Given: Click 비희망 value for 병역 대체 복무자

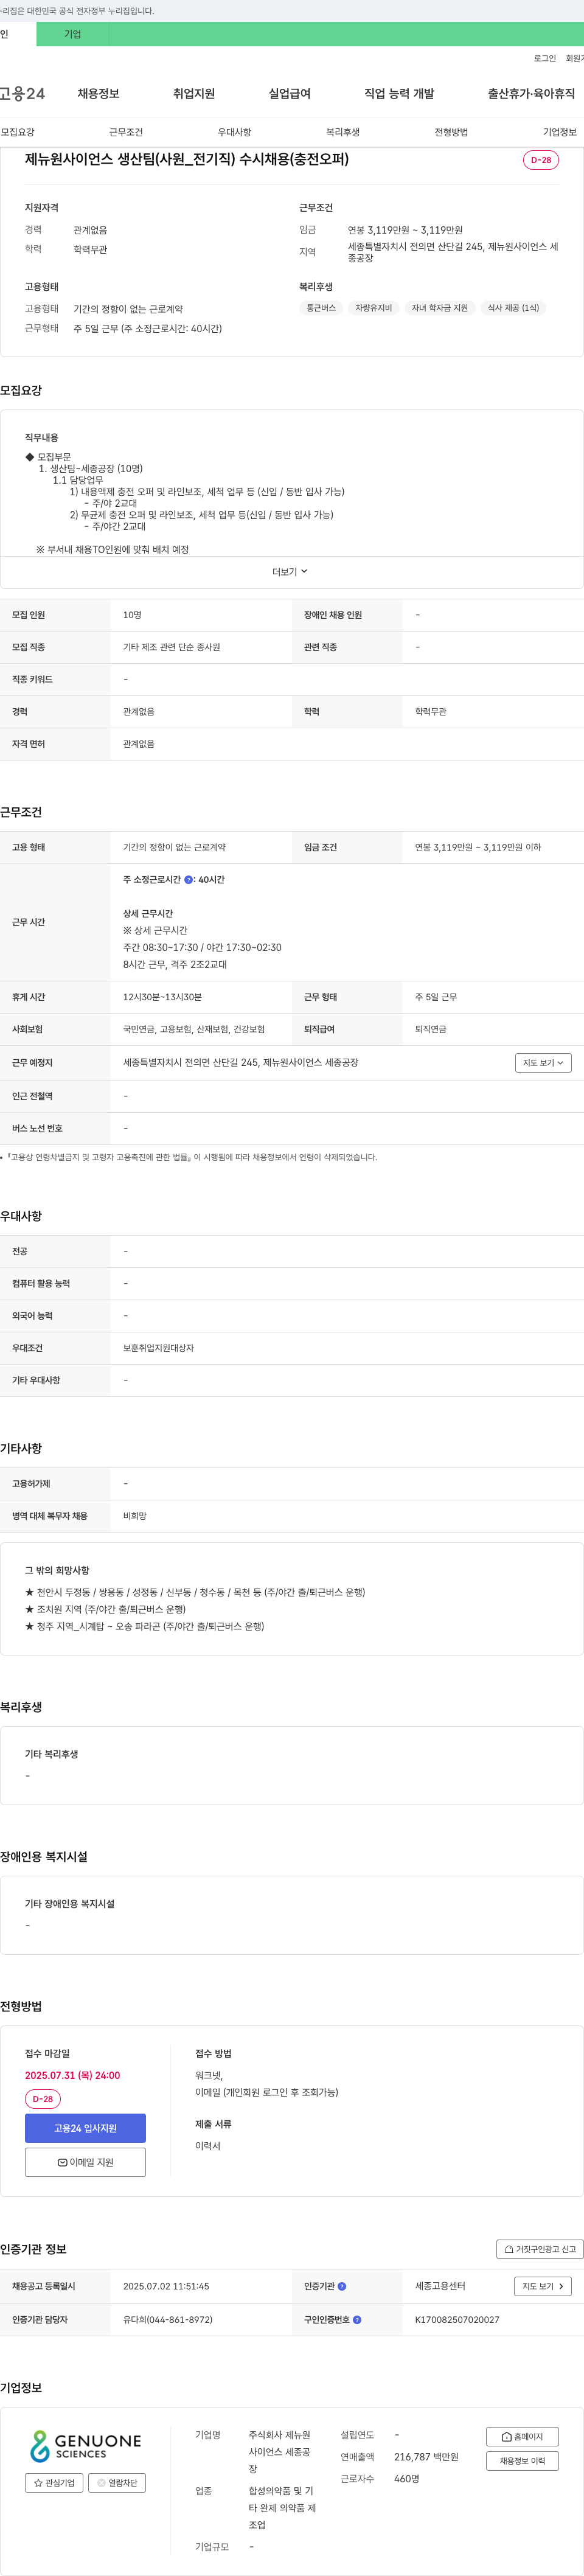Looking at the screenshot, I should pos(135,1516).
